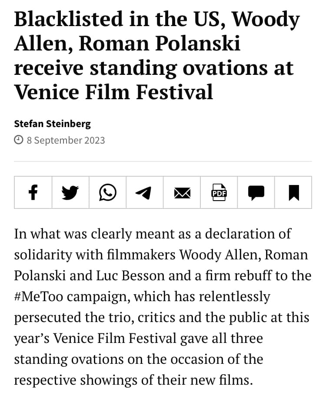Click "Luc Besson" in the paragraph

(x=130, y=275)
